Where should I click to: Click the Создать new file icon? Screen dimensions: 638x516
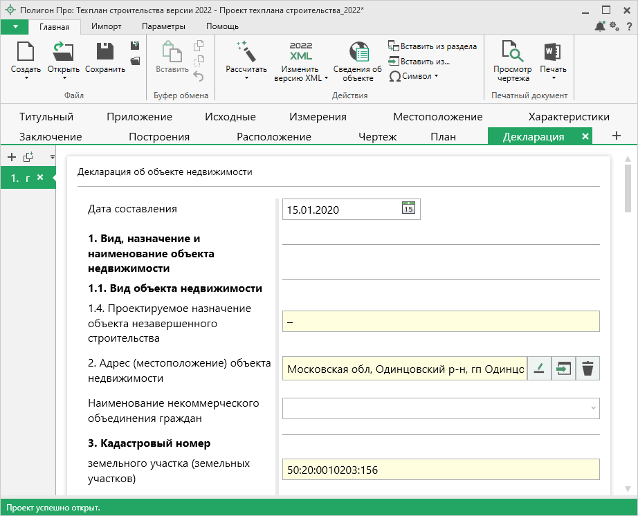26,53
